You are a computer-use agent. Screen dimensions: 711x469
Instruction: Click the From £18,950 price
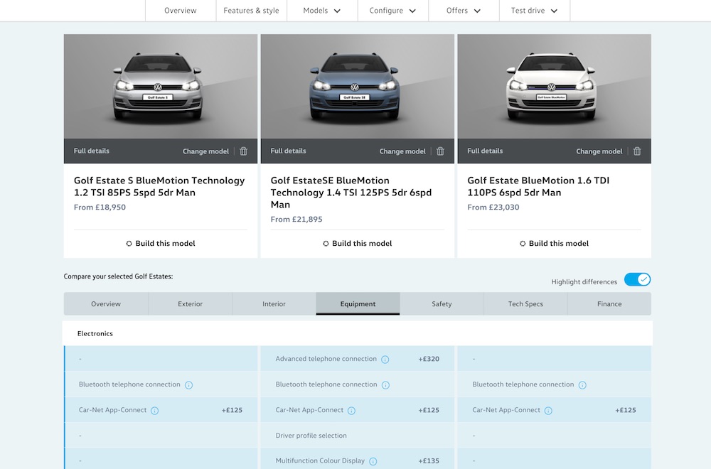100,207
